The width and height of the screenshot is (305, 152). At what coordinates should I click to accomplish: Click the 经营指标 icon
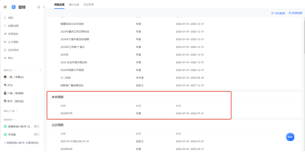tap(5, 34)
